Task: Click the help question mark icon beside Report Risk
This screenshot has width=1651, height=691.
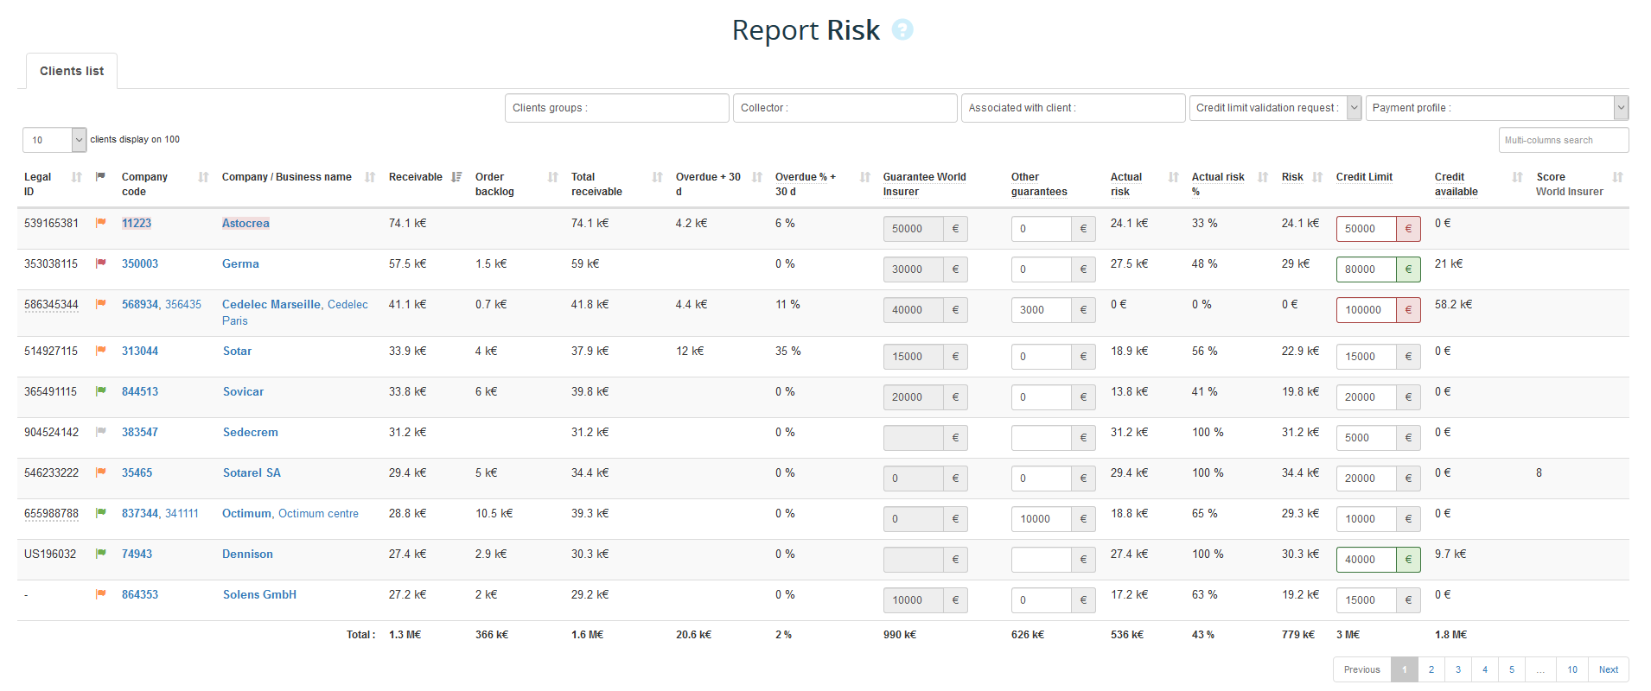Action: point(902,30)
